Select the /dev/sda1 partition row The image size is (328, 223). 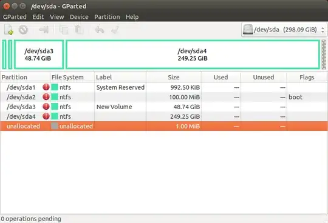coord(164,87)
